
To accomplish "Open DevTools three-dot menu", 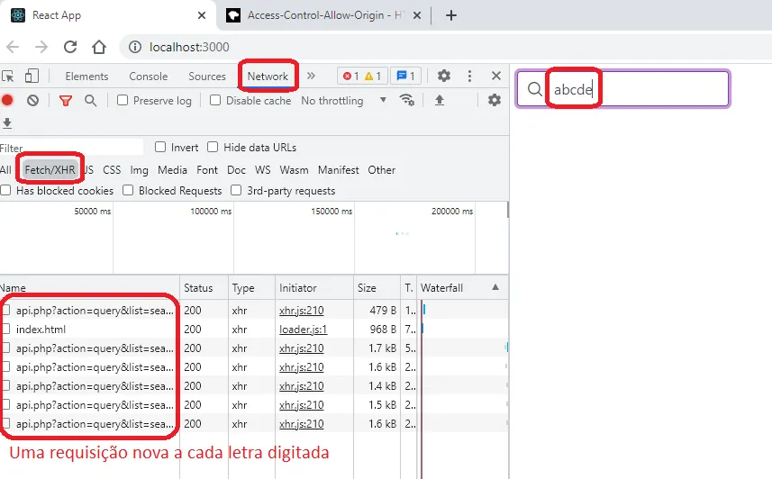I will click(x=469, y=76).
